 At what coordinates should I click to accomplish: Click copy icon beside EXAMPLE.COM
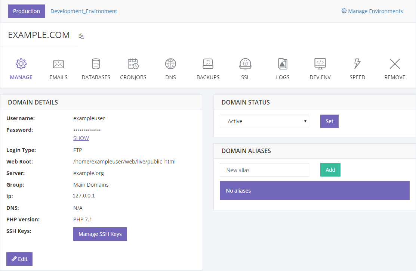tap(81, 36)
